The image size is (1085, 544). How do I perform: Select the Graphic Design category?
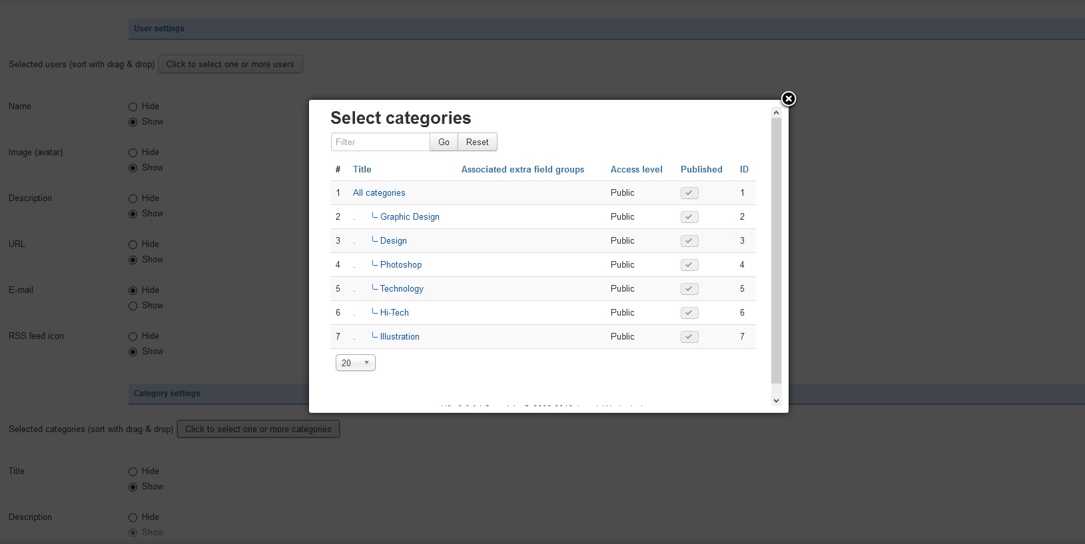409,217
